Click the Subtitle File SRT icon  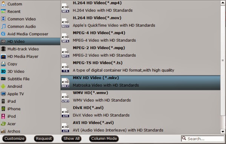(x=3, y=79)
